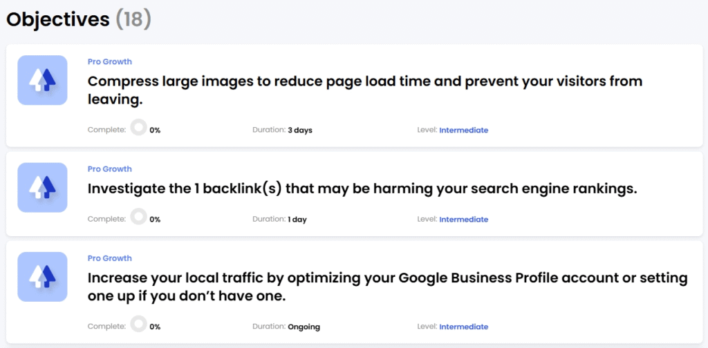Click the Pro Growth label above the backlink title
This screenshot has height=348, width=708.
tap(109, 168)
